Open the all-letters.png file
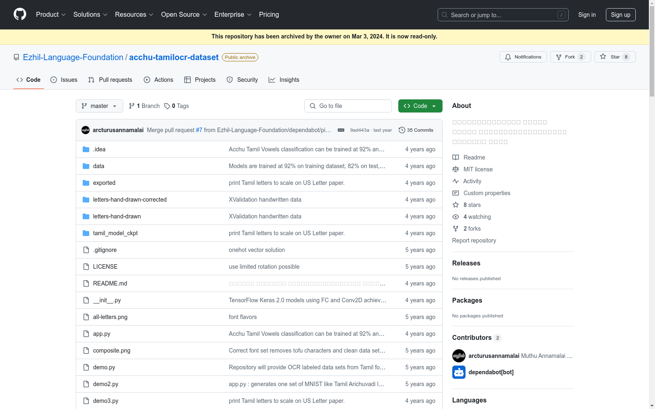This screenshot has width=655, height=409. pyautogui.click(x=110, y=317)
